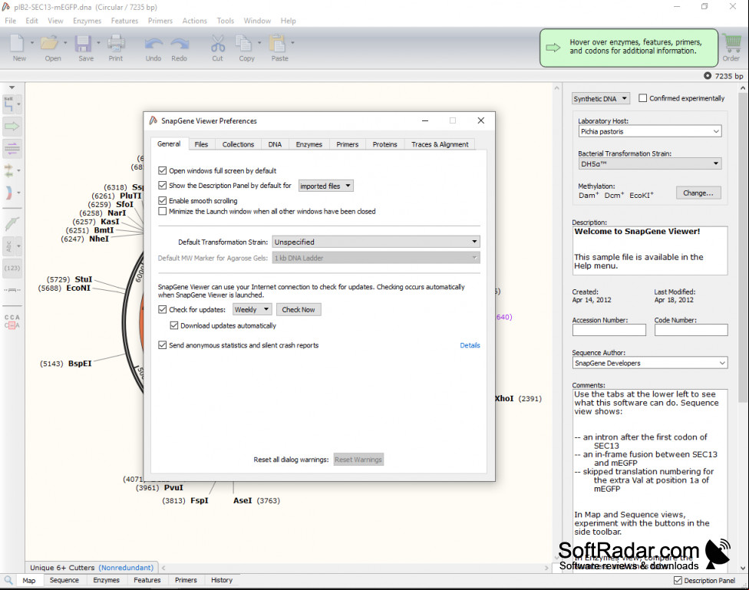Open Bacterial Transformation Strain DH5α dropdown
The image size is (749, 590).
[650, 164]
